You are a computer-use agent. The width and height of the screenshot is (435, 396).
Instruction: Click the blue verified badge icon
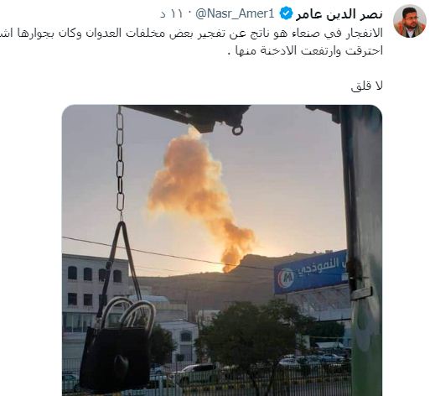click(x=286, y=13)
